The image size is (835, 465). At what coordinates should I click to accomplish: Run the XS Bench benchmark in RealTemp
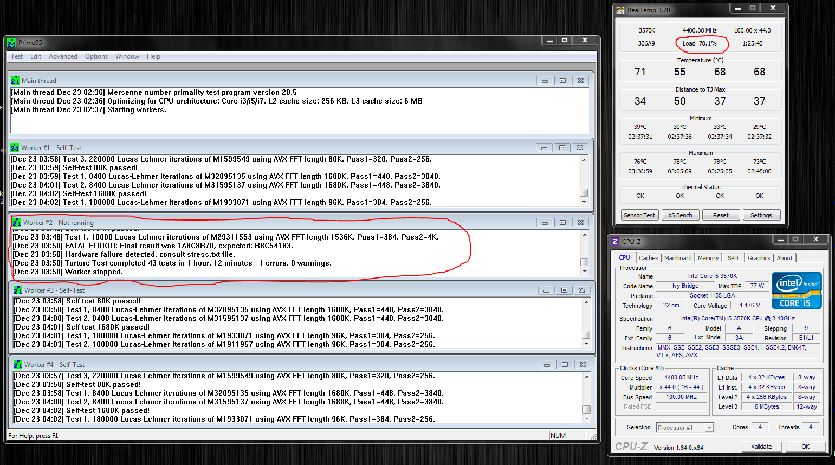680,215
